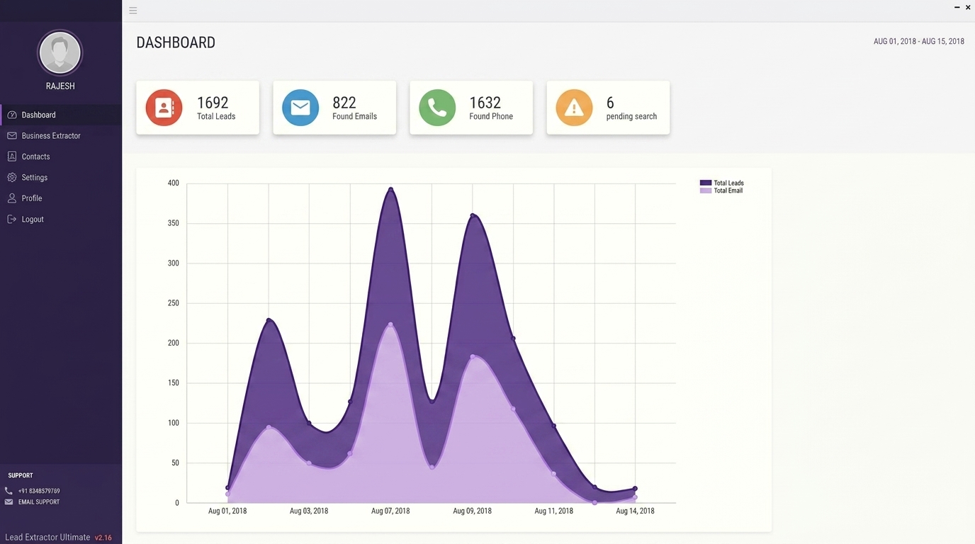
Task: Click the Settings gear icon in sidebar
Action: click(11, 177)
